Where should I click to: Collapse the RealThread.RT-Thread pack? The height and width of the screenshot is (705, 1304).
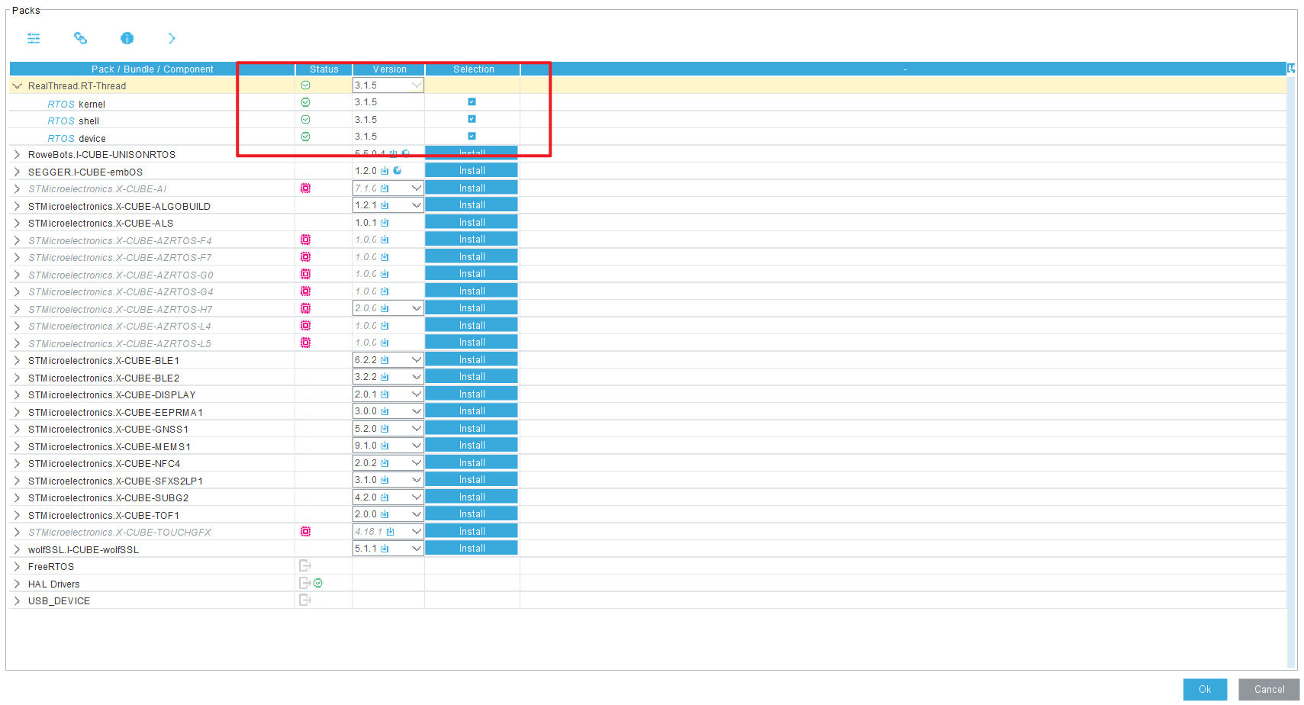pos(17,86)
